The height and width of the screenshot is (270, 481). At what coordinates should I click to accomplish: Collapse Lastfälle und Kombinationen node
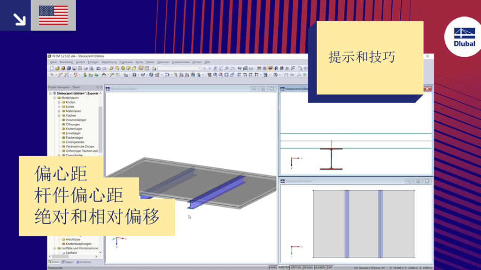(54, 248)
